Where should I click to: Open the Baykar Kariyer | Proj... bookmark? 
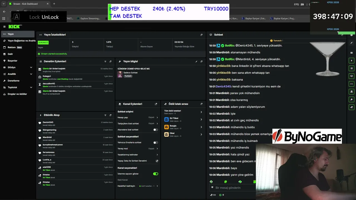coord(283,19)
